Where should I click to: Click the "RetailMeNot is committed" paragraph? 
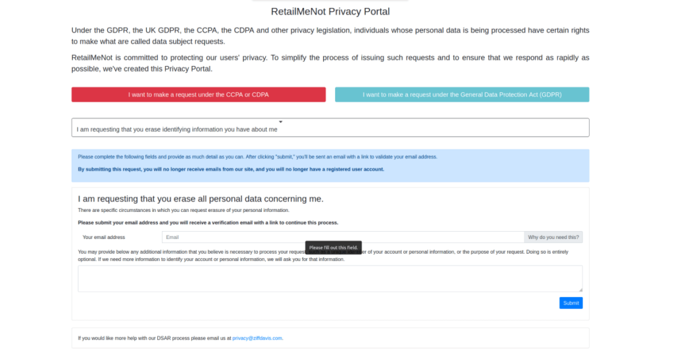pos(330,63)
